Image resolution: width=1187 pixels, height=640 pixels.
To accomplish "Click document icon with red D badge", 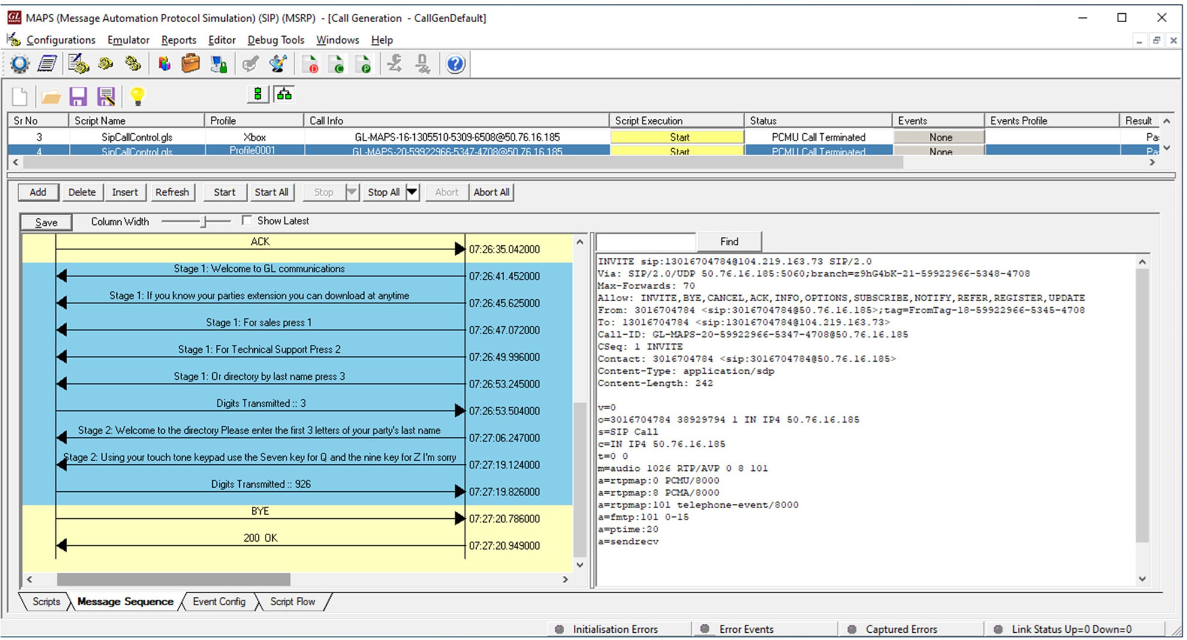I will tap(310, 64).
